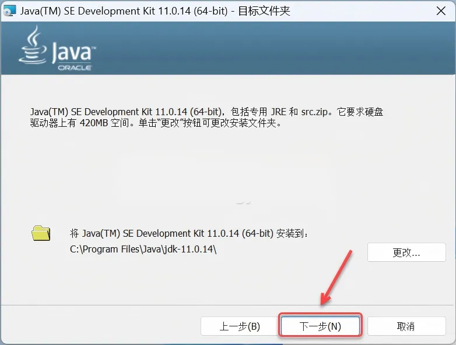Viewport: 456px width, 345px height.
Task: Go back with the 上一步(B) button
Action: (239, 326)
